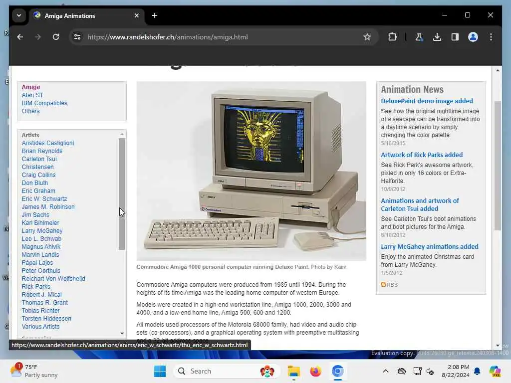This screenshot has height=383, width=511.
Task: Open artist Jim Sachs link
Action: (x=35, y=215)
